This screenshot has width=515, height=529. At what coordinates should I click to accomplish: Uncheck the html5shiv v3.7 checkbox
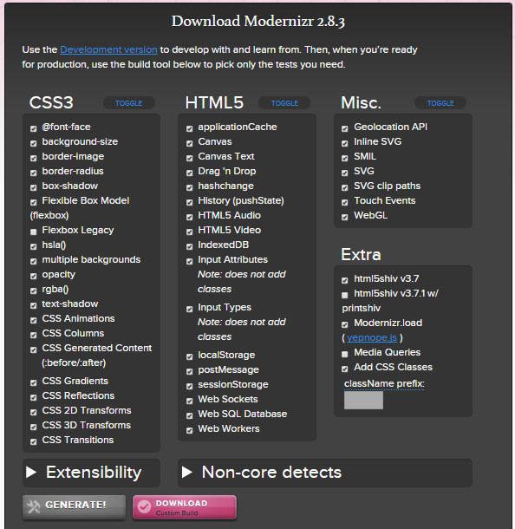[x=345, y=280]
